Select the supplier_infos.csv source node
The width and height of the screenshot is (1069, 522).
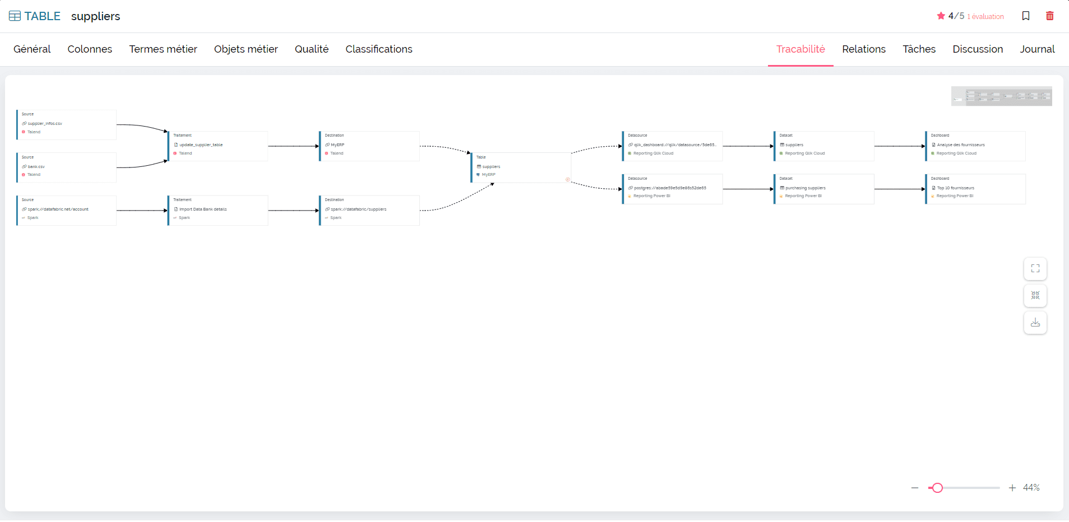point(66,124)
